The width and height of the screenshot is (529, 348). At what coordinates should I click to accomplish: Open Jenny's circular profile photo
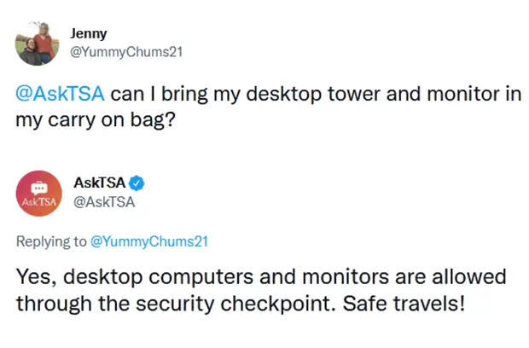point(37,43)
